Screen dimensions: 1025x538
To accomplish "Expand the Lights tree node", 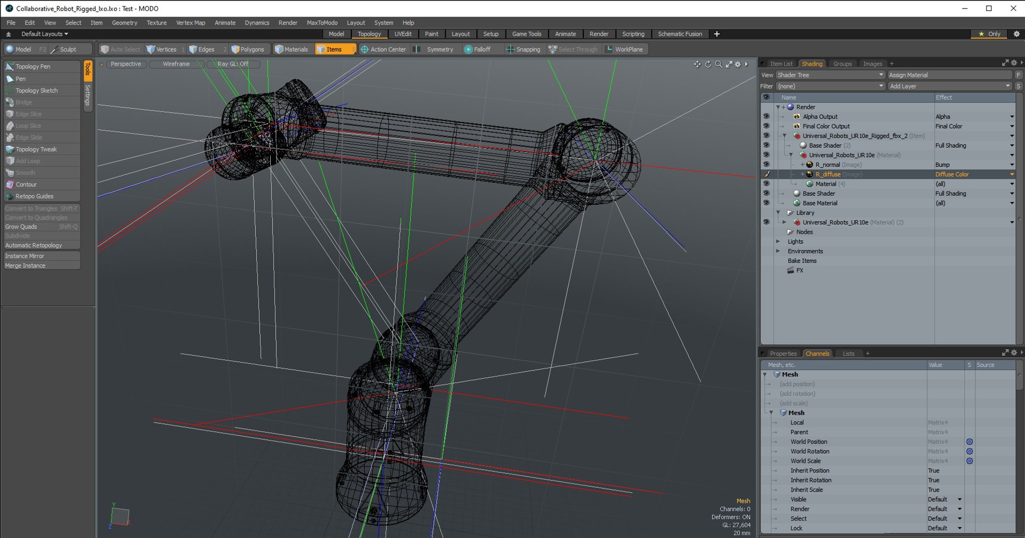I will pos(778,242).
